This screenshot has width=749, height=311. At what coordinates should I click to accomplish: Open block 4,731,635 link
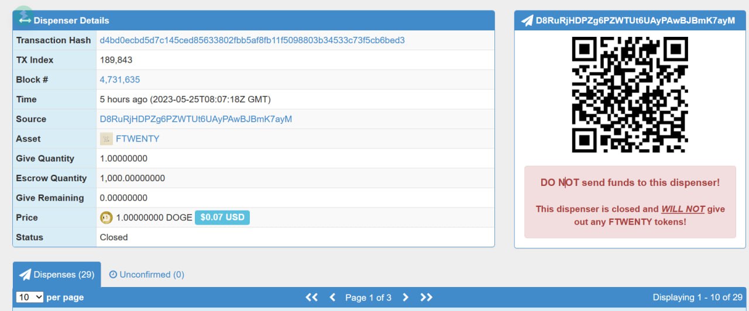click(x=120, y=80)
